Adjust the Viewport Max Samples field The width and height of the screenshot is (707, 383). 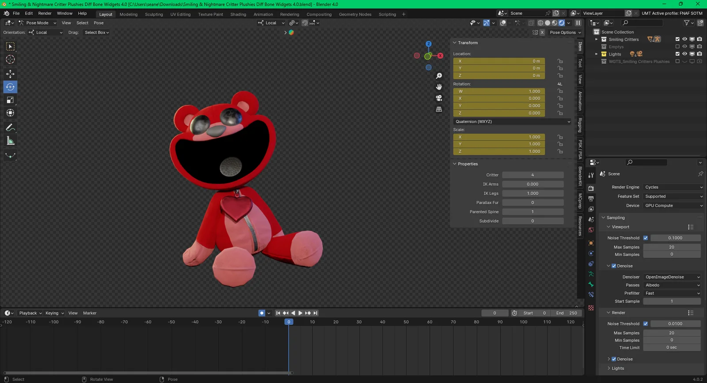tap(672, 247)
